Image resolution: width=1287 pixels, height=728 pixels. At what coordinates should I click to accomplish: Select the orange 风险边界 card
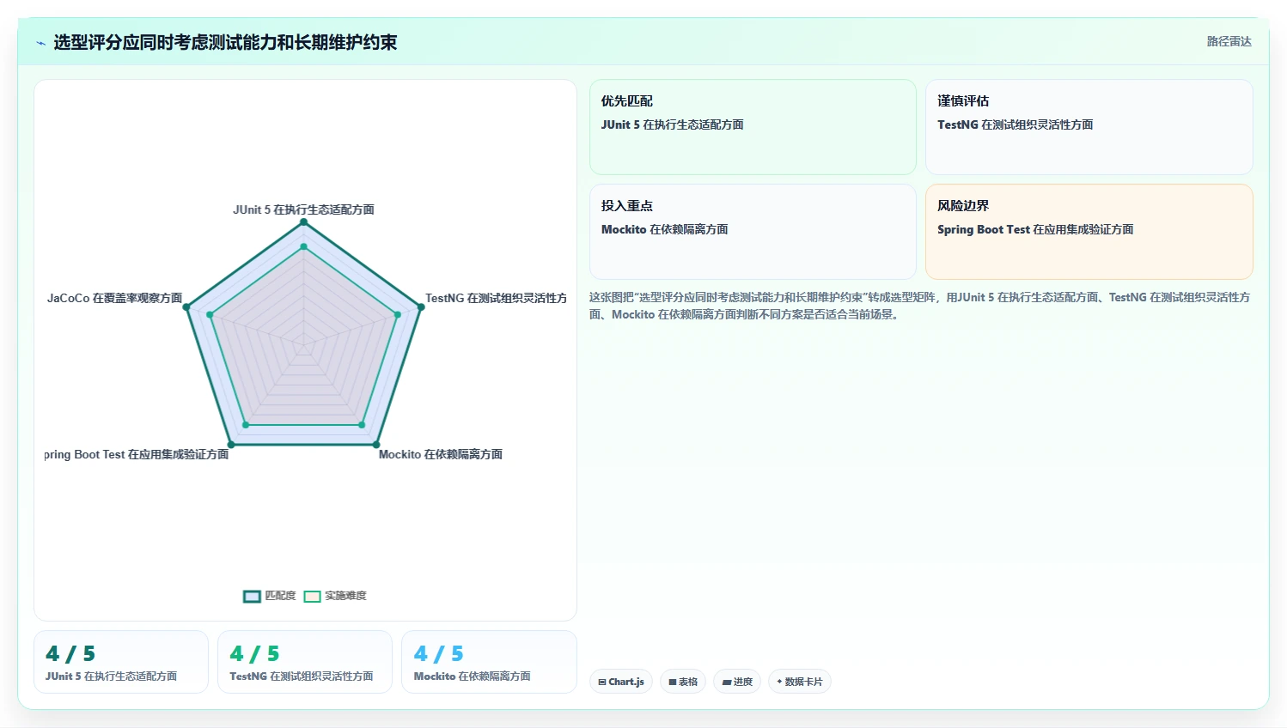tap(1089, 232)
